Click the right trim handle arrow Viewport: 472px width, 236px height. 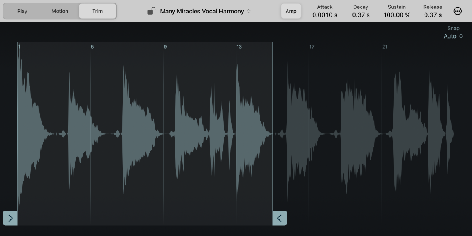point(280,218)
